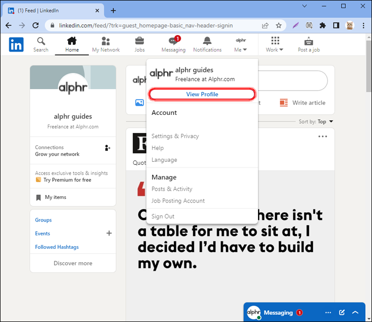The image size is (372, 322).
Task: Click the browser Forward arrow
Action: pyautogui.click(x=22, y=25)
